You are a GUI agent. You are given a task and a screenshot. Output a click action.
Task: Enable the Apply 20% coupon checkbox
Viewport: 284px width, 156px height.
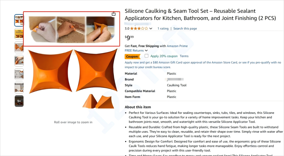146,56
